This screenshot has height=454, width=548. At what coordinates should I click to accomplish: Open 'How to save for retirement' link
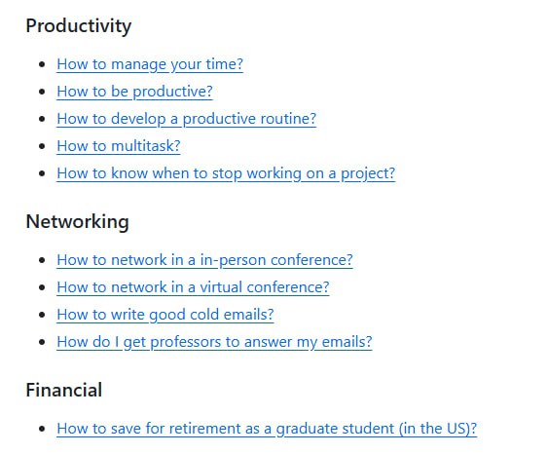pyautogui.click(x=267, y=429)
